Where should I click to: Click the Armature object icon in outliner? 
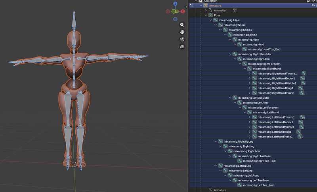tap(206, 6)
